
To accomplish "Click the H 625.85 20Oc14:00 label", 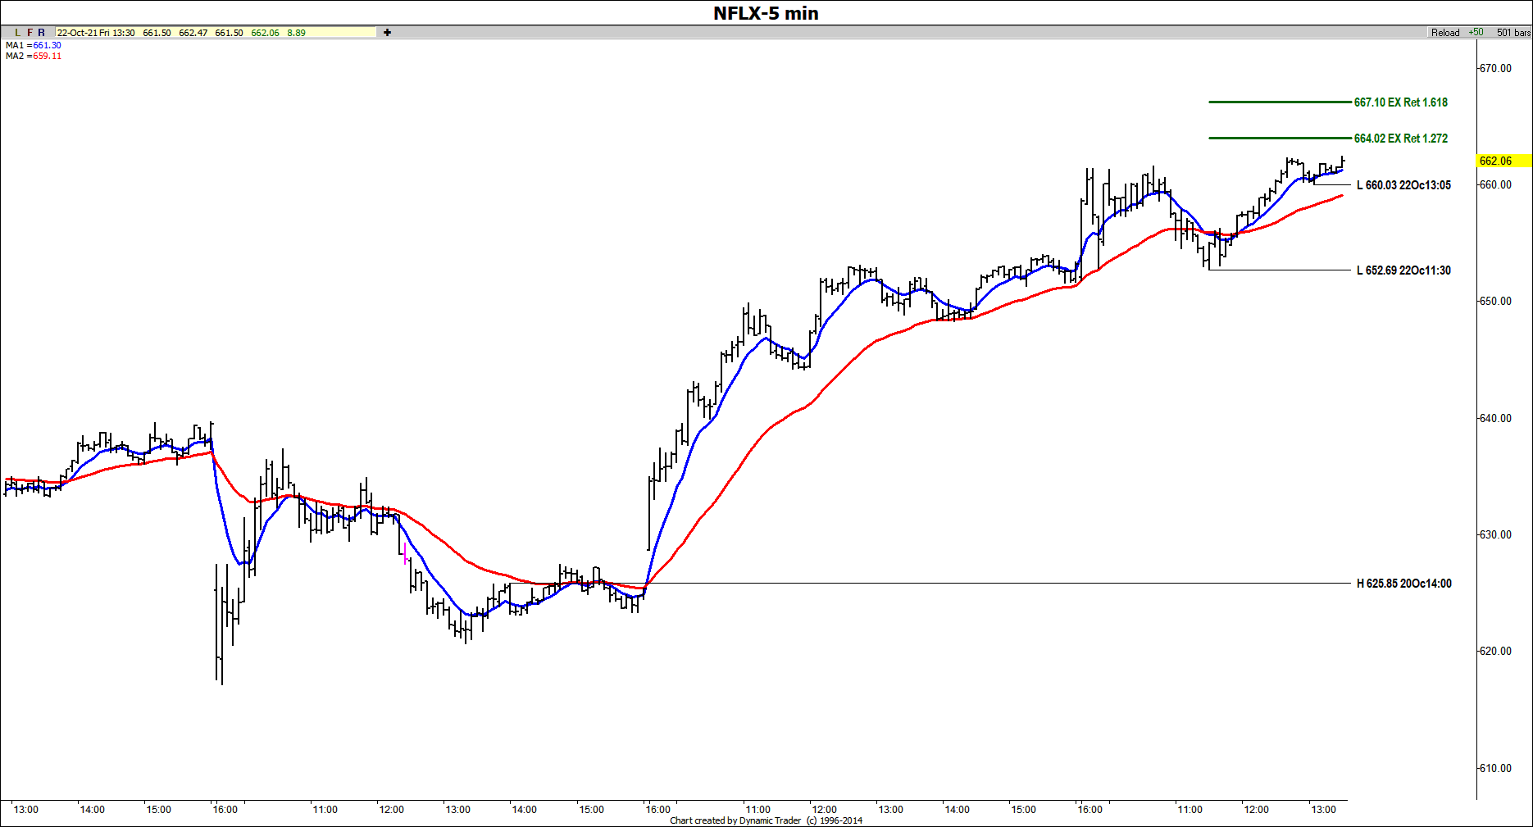I will (x=1404, y=584).
